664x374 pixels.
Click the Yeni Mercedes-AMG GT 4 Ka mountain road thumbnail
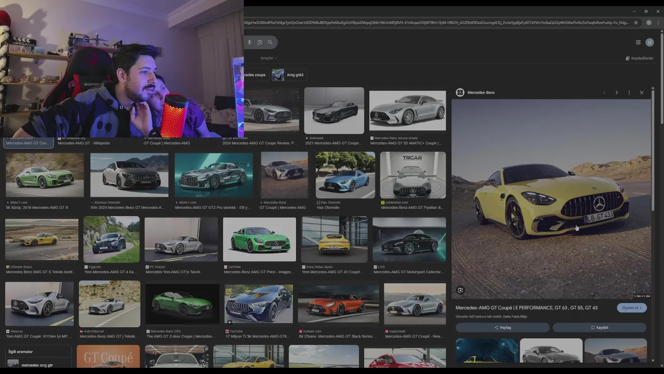click(x=112, y=239)
